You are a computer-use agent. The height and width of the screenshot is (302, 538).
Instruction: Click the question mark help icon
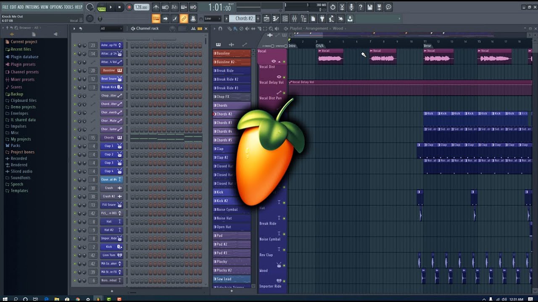coord(361,7)
